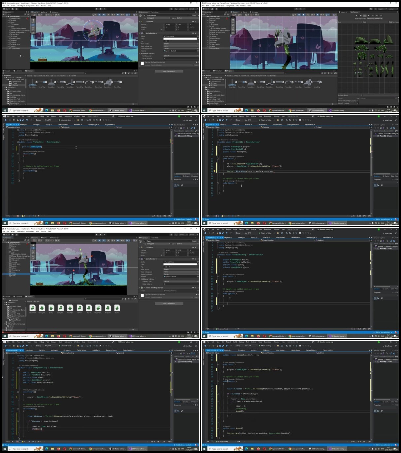
Task: Open Sorting Layer dropdown in Turret inspector
Action: 181,281
